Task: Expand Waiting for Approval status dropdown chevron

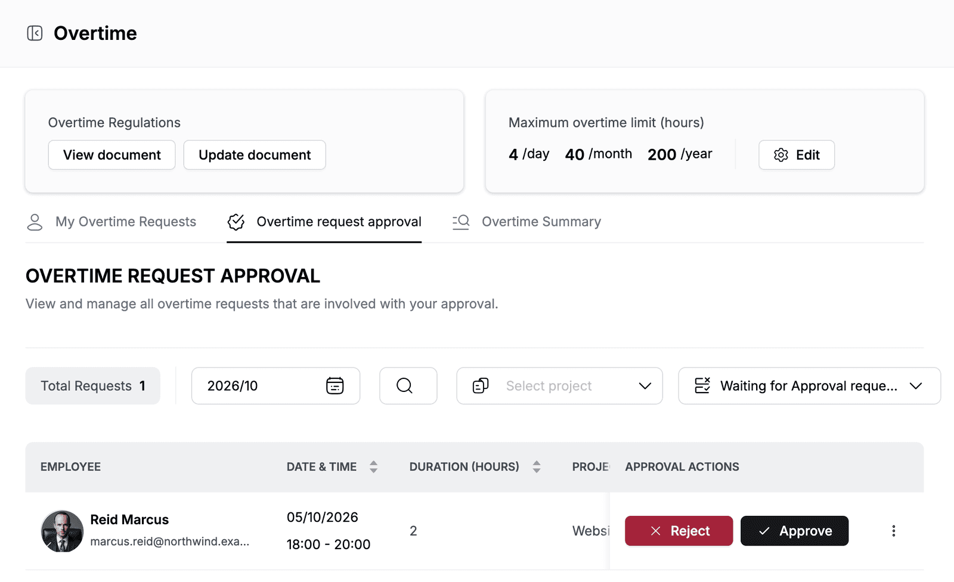Action: [916, 386]
